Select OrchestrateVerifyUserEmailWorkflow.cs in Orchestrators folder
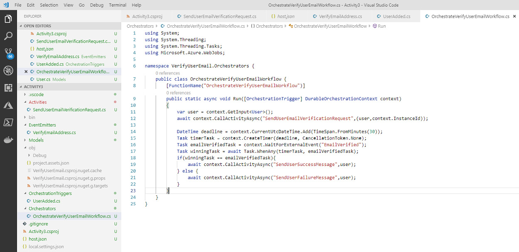Image resolution: width=519 pixels, height=252 pixels. tap(69, 216)
